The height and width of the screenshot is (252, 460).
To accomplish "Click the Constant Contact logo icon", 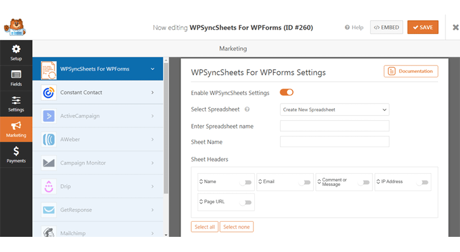I will [x=49, y=92].
